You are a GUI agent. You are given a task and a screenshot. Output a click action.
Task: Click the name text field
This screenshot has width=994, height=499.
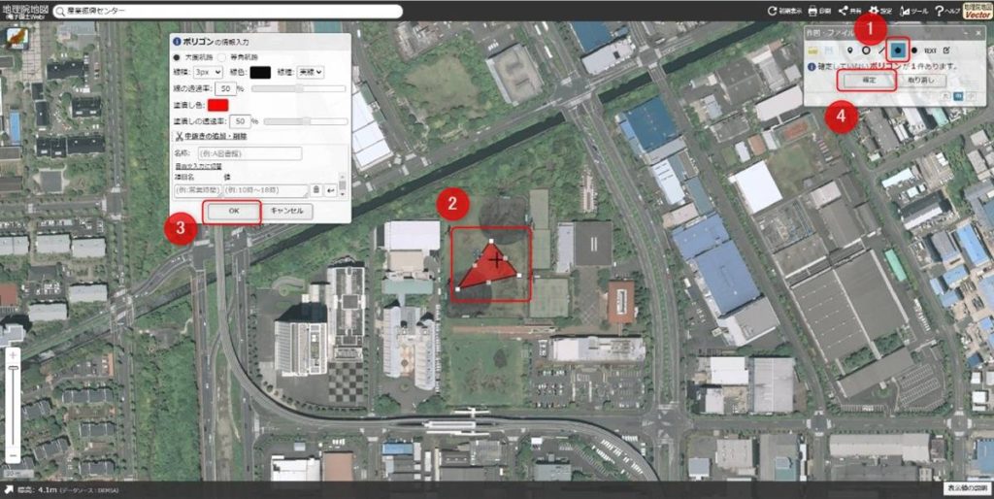click(x=249, y=153)
